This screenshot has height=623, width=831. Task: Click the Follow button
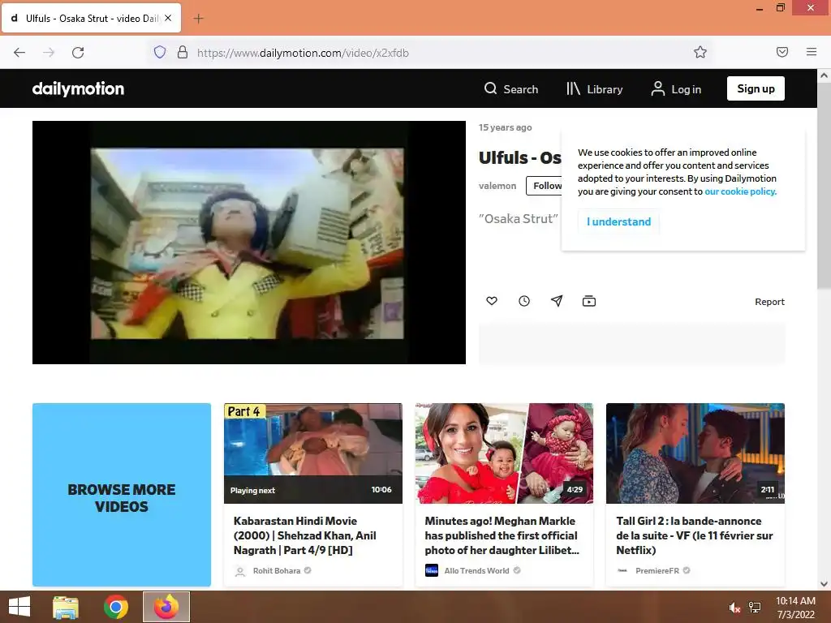[x=545, y=186]
